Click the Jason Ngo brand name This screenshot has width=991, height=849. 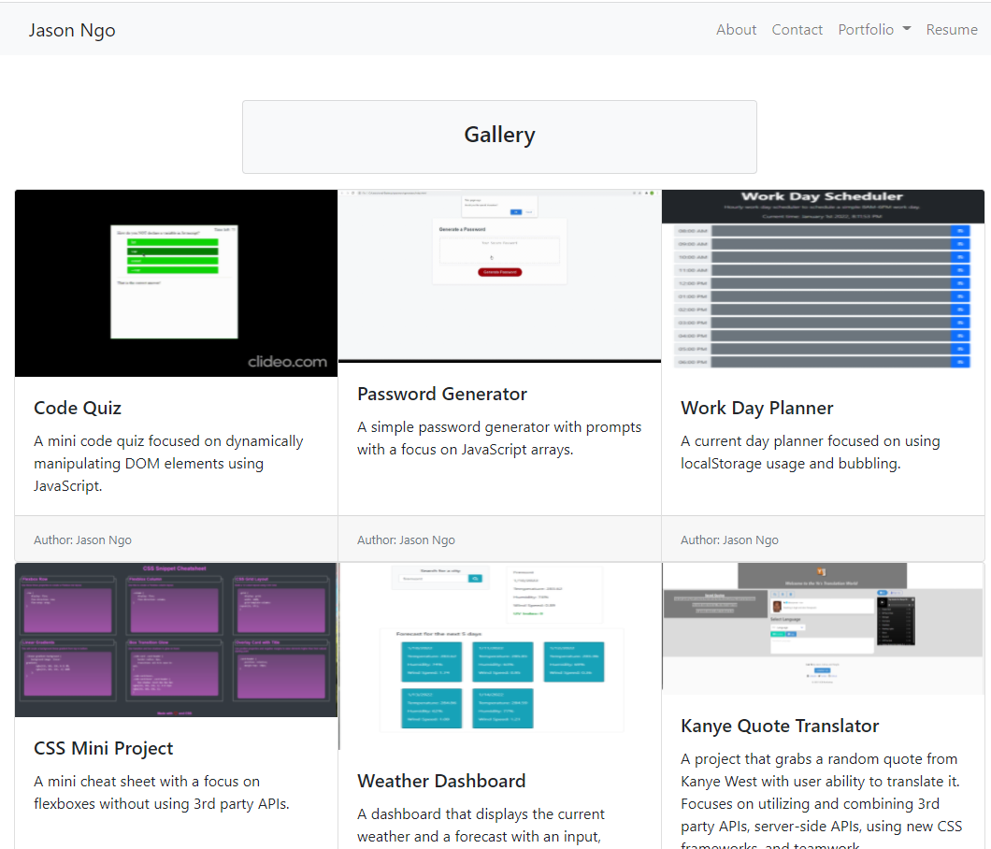[72, 30]
